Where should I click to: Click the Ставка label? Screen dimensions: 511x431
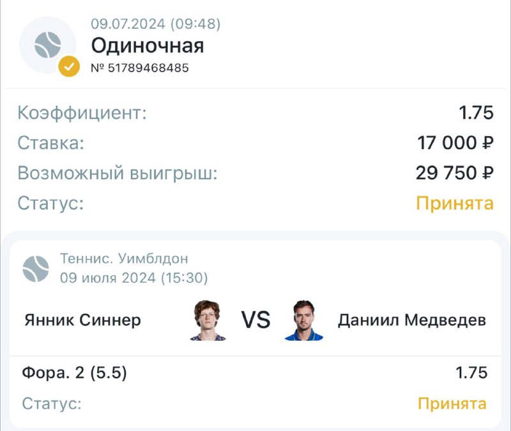click(x=50, y=143)
